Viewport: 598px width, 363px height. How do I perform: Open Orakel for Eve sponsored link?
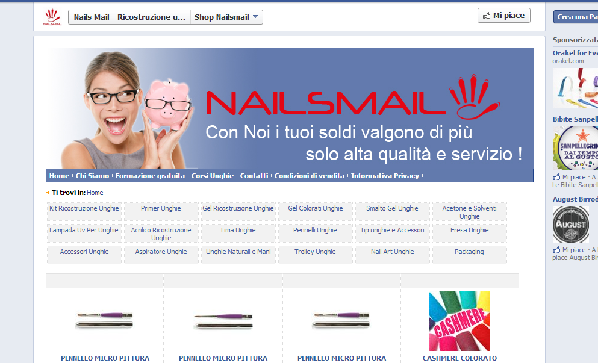pos(575,53)
